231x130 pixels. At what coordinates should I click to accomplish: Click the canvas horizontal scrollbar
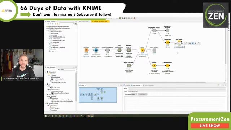[x=143, y=82]
